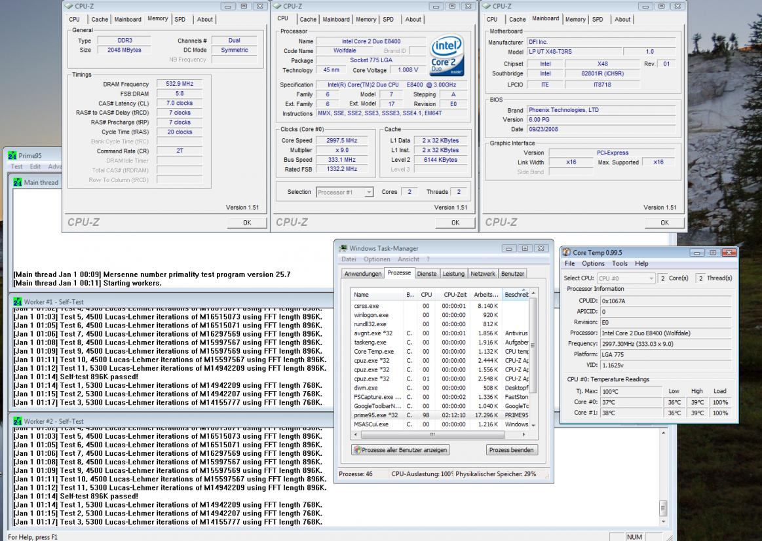The height and width of the screenshot is (541, 762).
Task: Click OK in the CPU-Z CPU window
Action: coord(455,223)
